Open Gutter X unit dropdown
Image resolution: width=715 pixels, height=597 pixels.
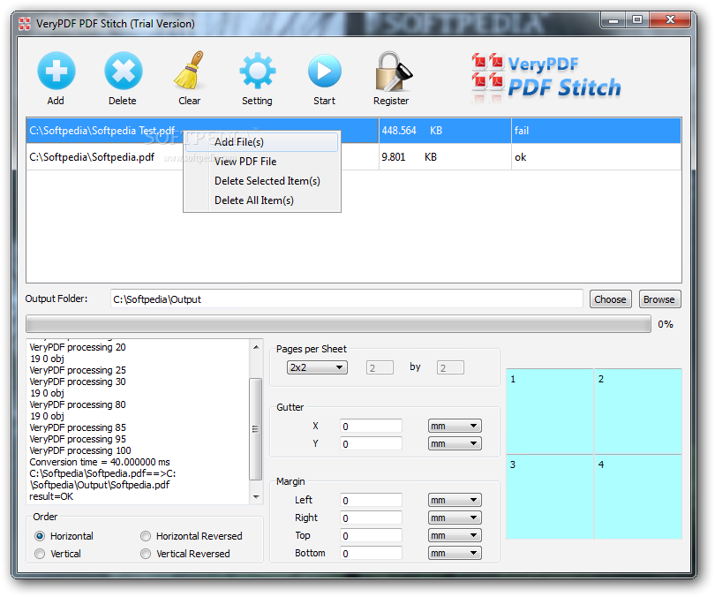coord(455,426)
